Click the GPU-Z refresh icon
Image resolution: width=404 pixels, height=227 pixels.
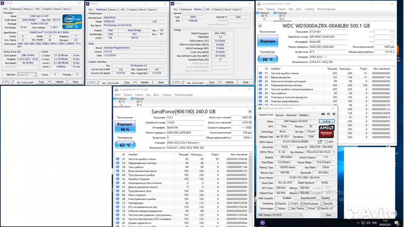328,114
